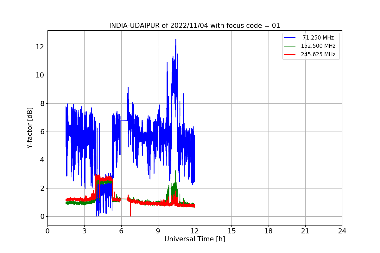Click x-axis tick label 21

(305, 231)
